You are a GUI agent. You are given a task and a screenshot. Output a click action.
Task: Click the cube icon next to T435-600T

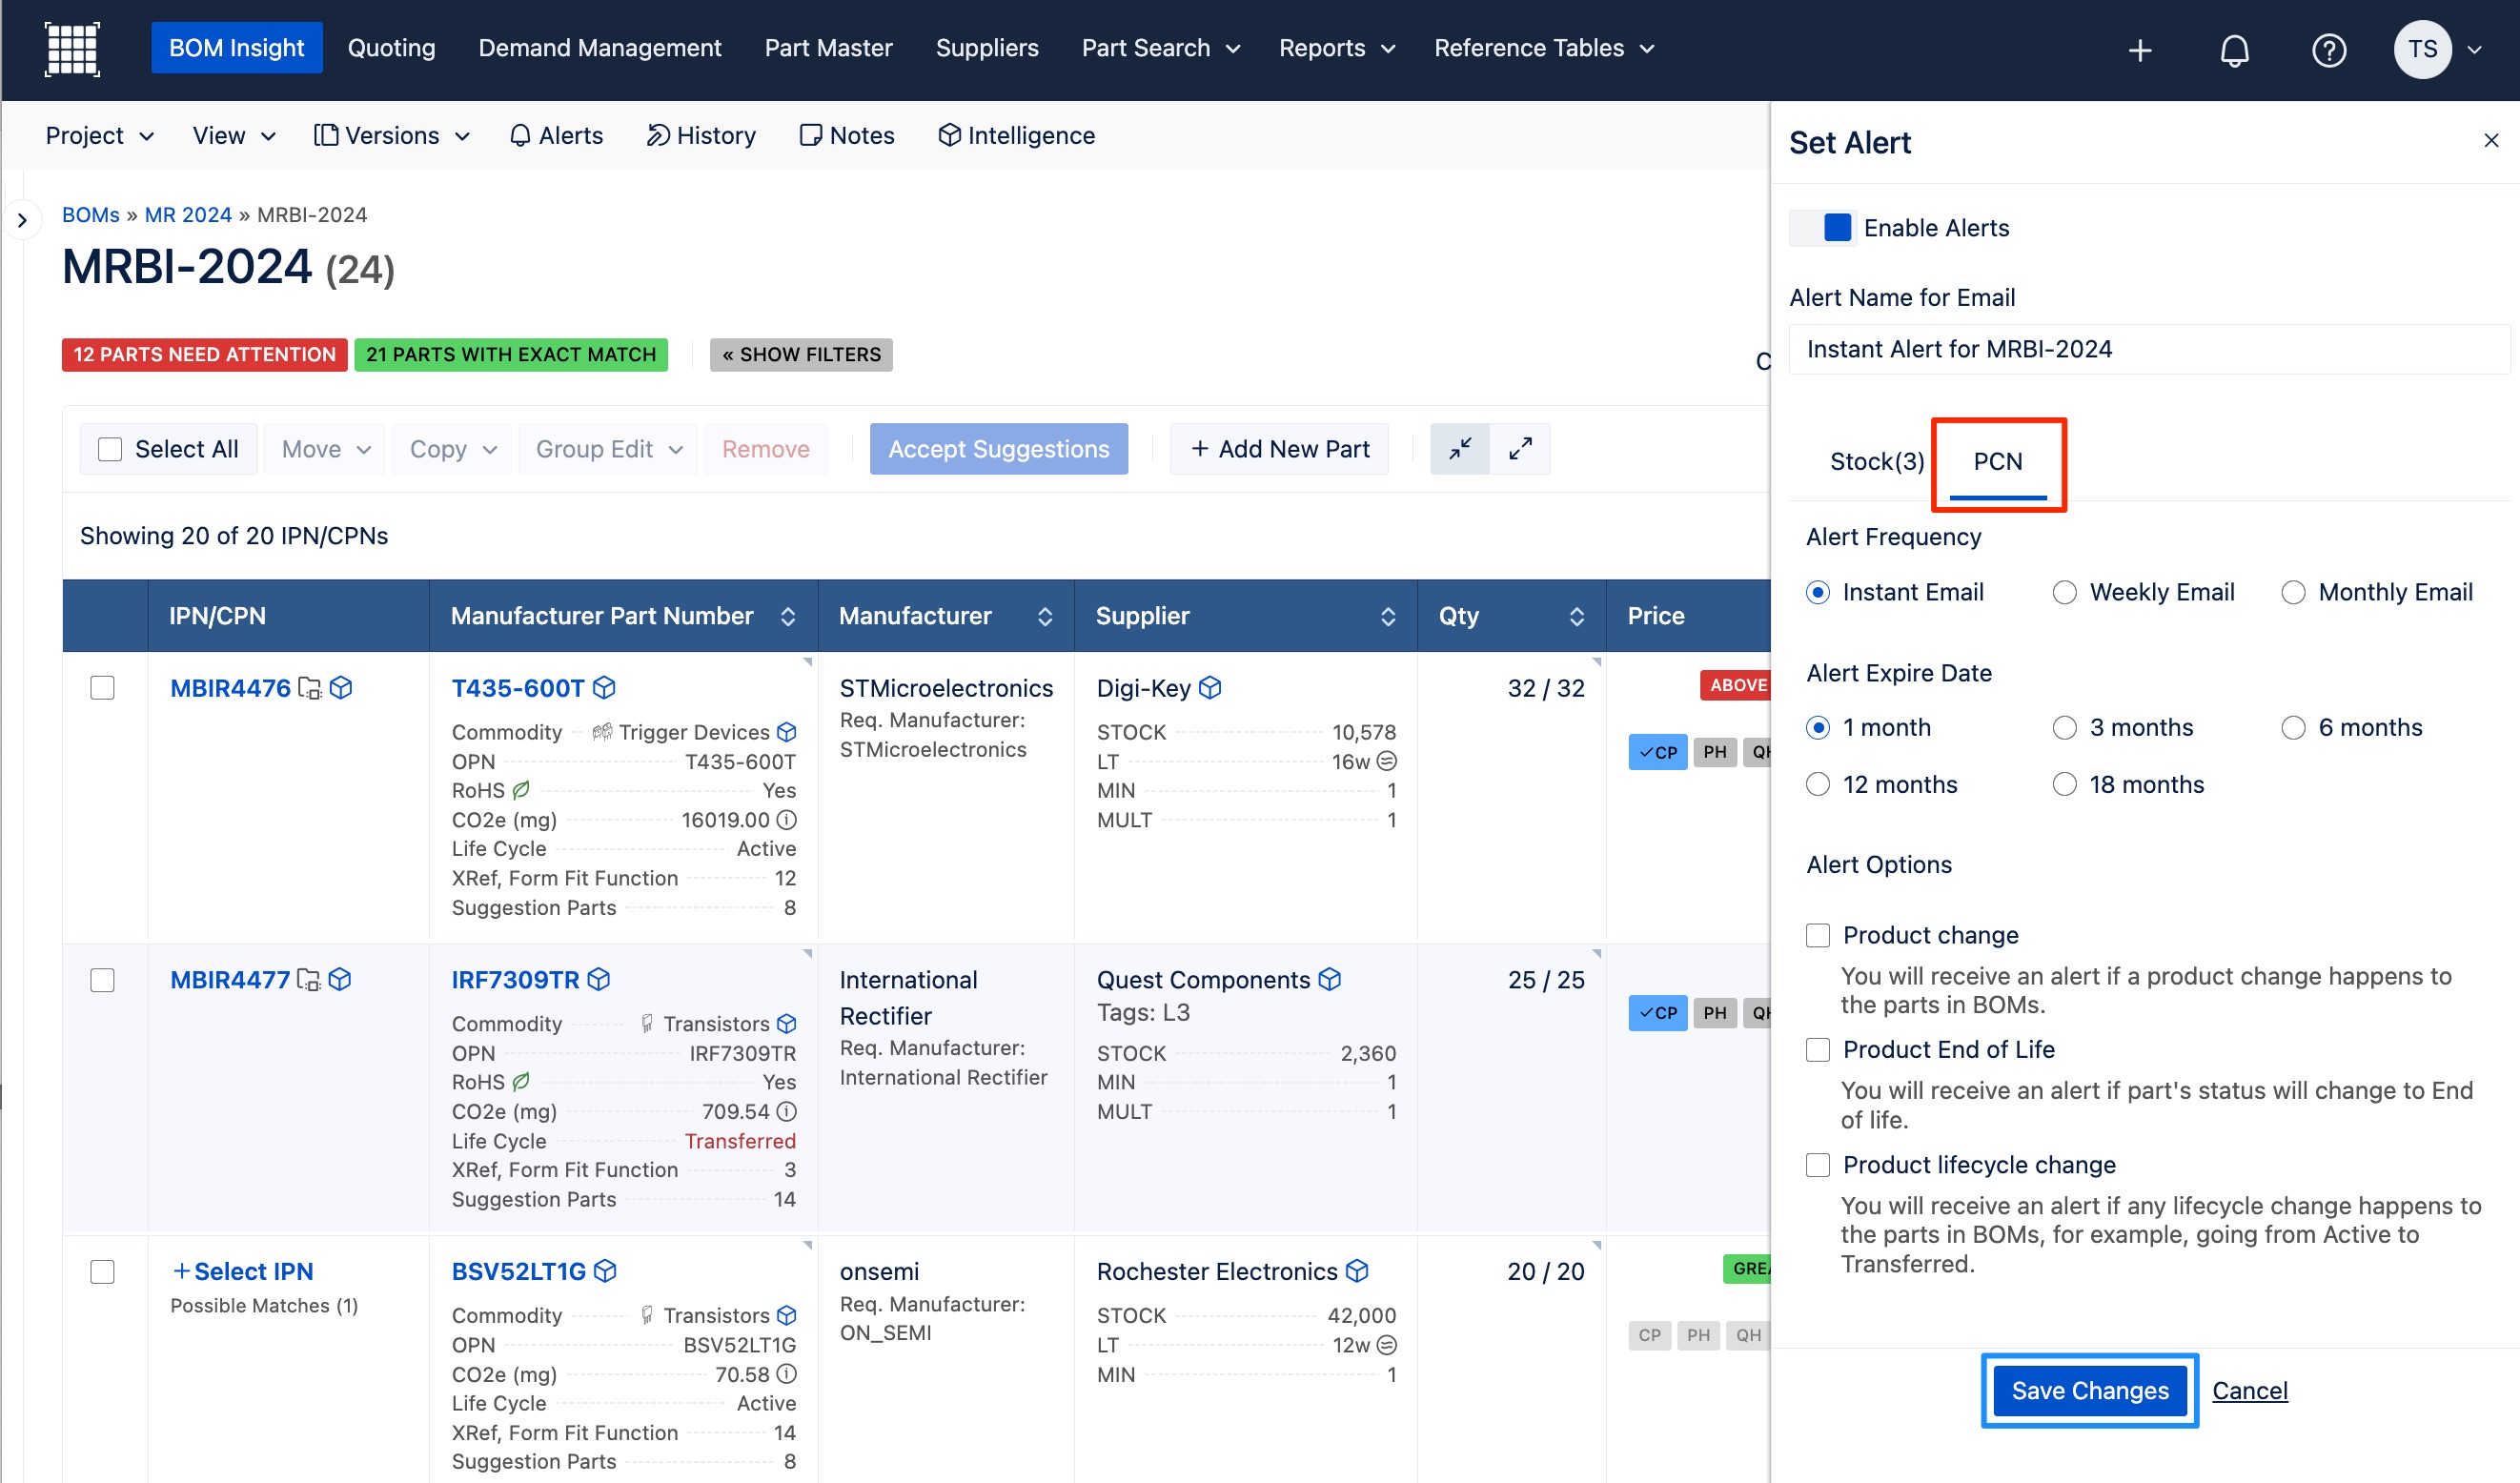pyautogui.click(x=604, y=688)
